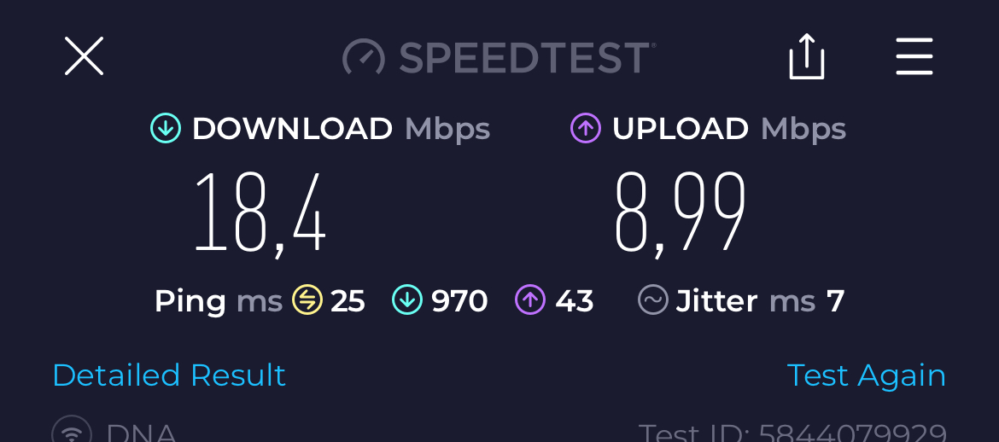Click the yellow idle ping icon

[x=307, y=300]
